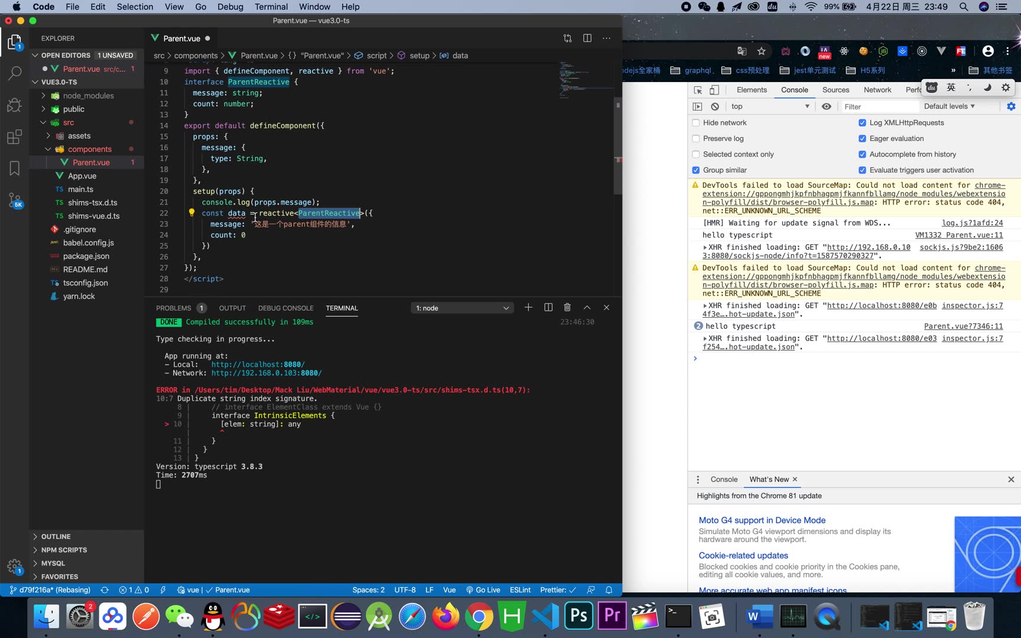Open the Network tab in DevTools
This screenshot has width=1021, height=638.
[x=877, y=89]
